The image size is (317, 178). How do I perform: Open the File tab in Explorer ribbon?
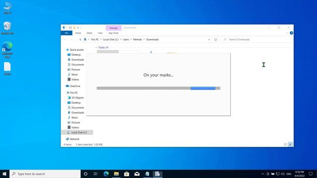[66, 33]
